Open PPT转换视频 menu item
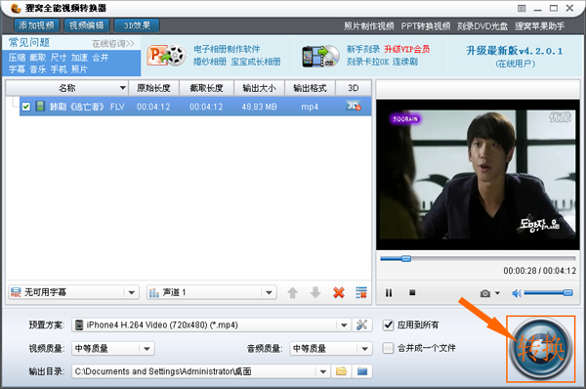This screenshot has height=389, width=586. coord(426,26)
